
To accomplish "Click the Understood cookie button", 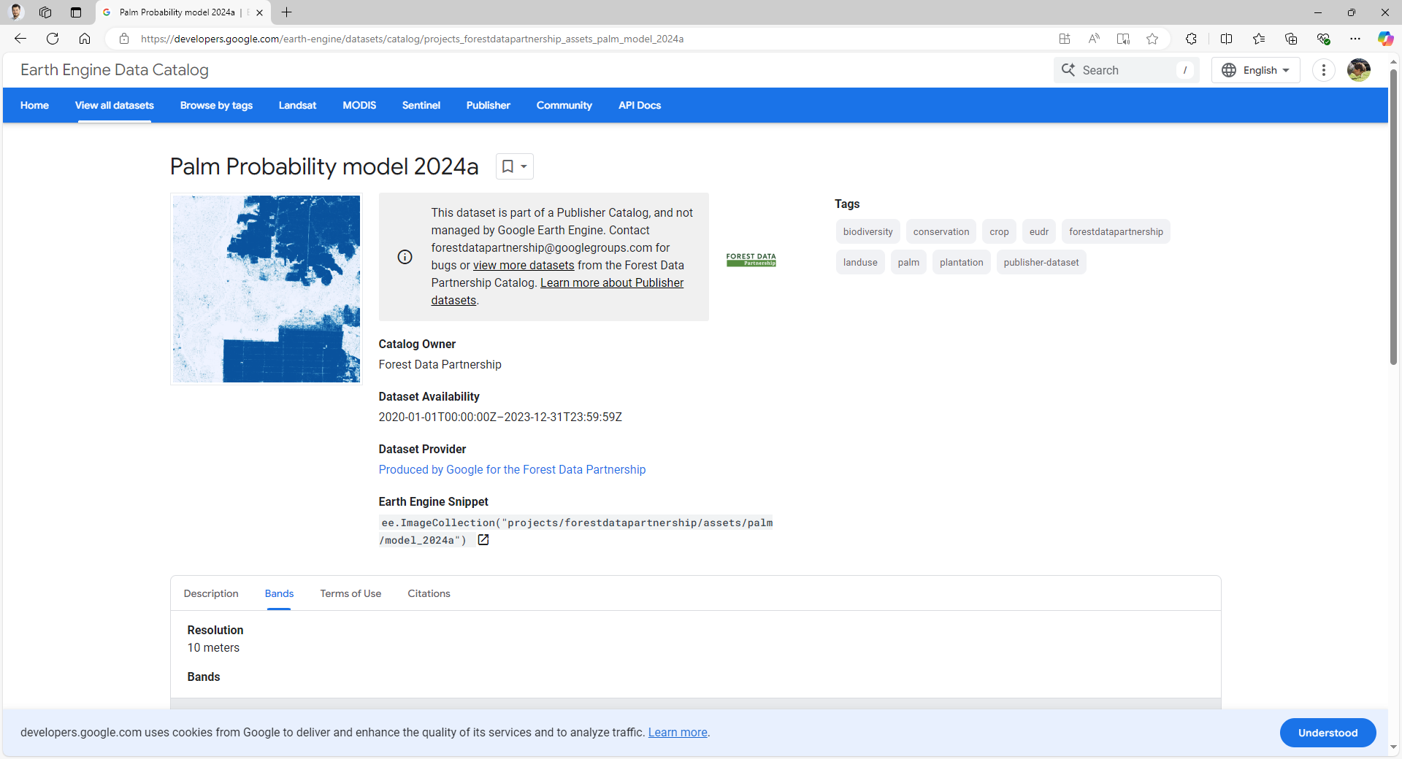I will click(1328, 733).
